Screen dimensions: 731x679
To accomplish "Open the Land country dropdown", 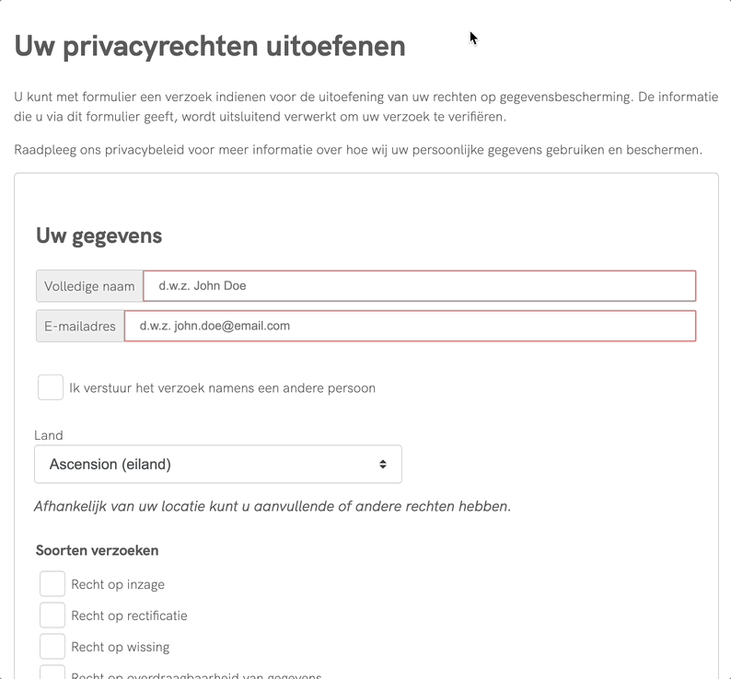I will pos(217,465).
